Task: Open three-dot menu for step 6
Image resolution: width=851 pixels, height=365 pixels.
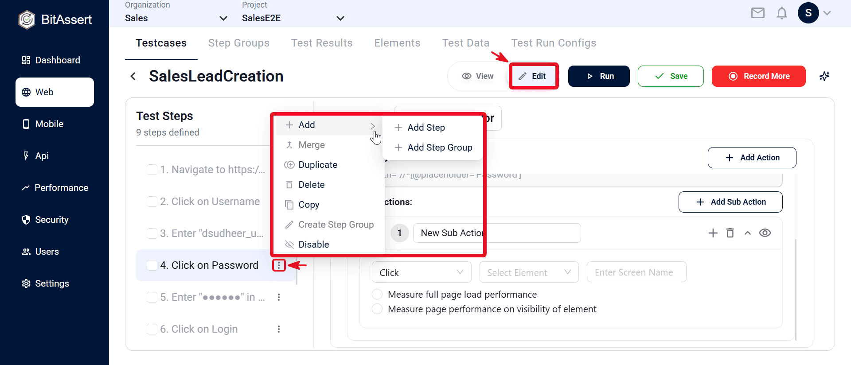Action: (279, 329)
